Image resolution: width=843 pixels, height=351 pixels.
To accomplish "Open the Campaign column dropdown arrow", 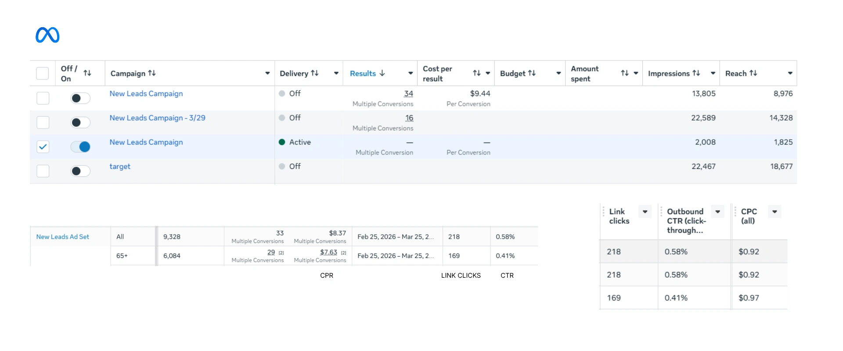I will point(267,73).
